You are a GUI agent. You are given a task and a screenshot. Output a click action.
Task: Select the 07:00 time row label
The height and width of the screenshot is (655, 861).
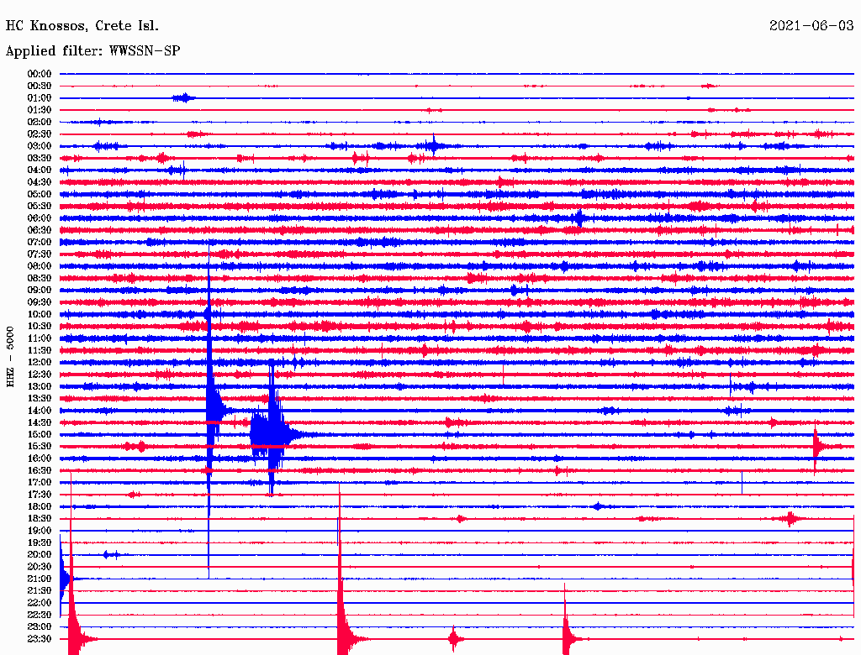(x=40, y=242)
